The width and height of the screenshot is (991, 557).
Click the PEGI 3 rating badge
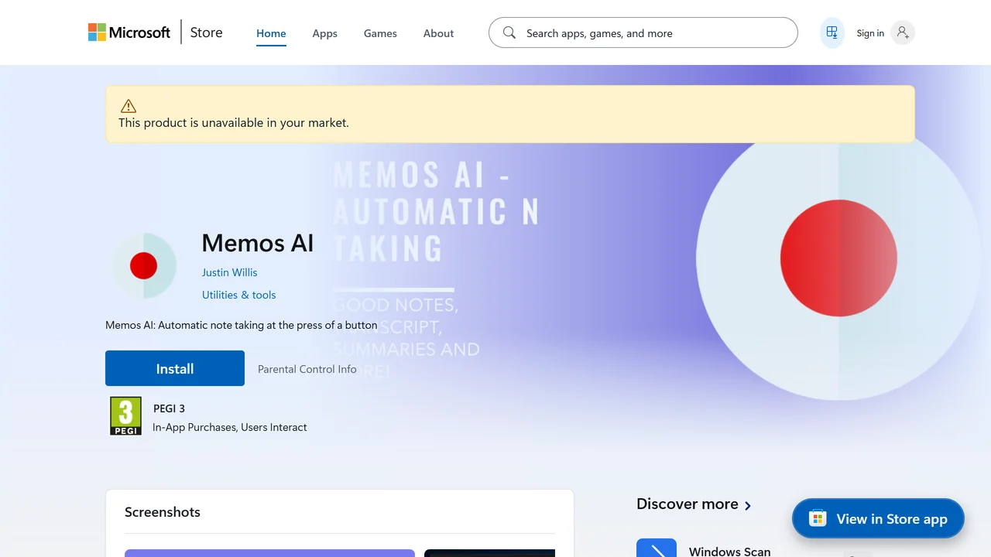click(x=125, y=416)
